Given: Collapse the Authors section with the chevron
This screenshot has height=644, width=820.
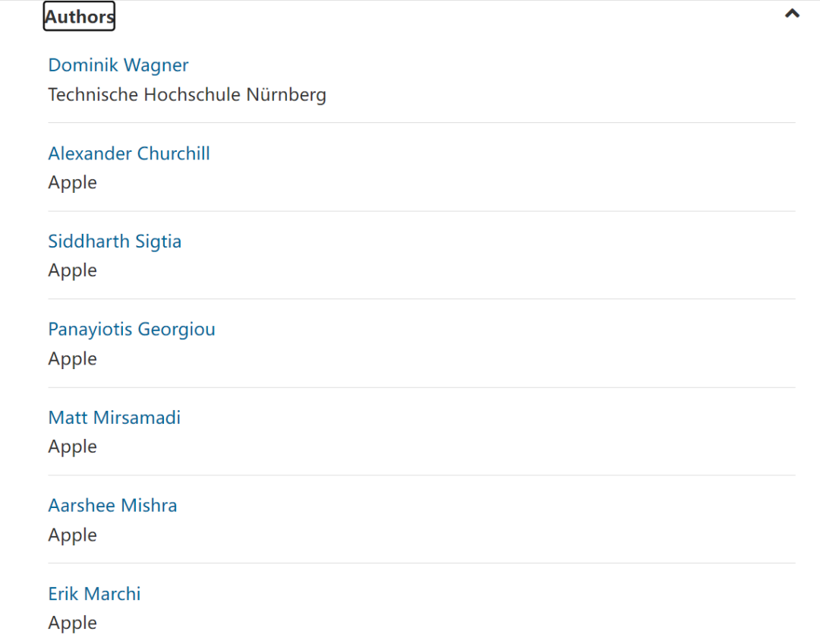Looking at the screenshot, I should coord(792,14).
